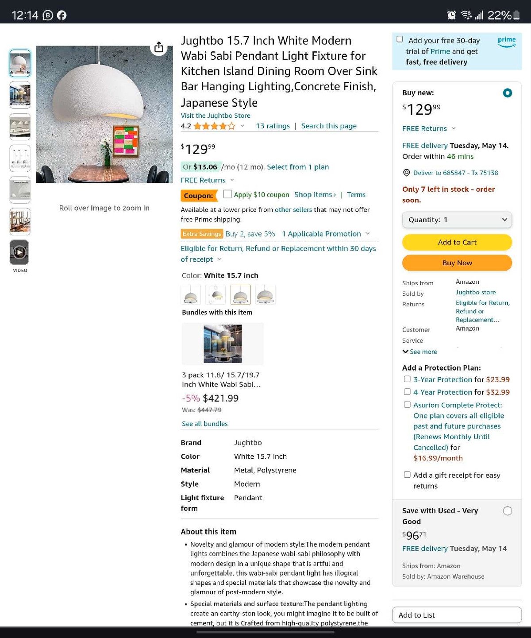Select the second product image thumbnail
Image resolution: width=531 pixels, height=638 pixels.
20,95
